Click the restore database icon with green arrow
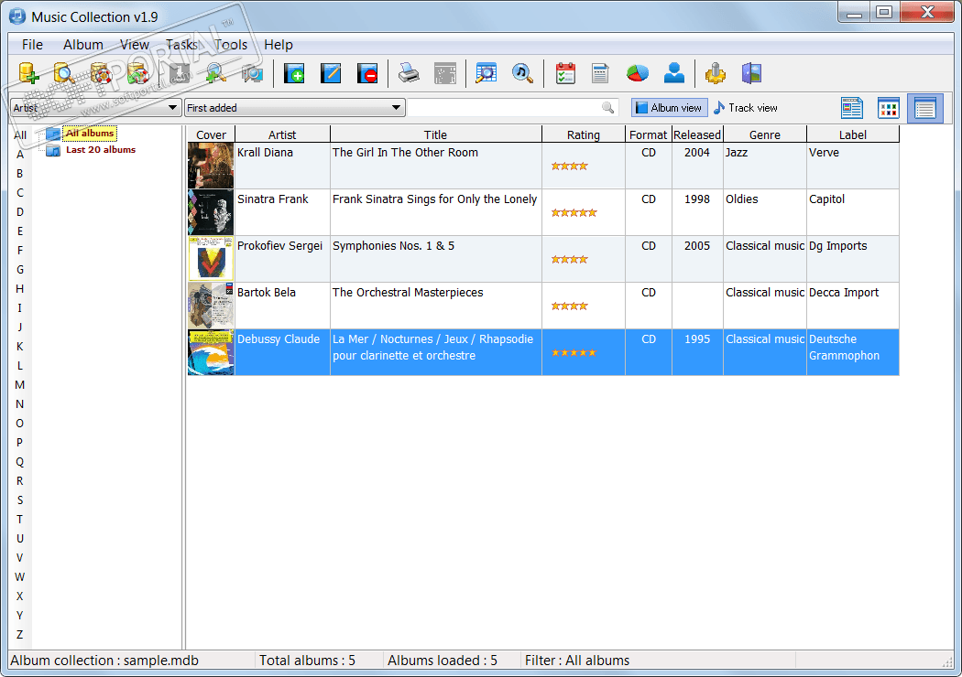 [138, 73]
